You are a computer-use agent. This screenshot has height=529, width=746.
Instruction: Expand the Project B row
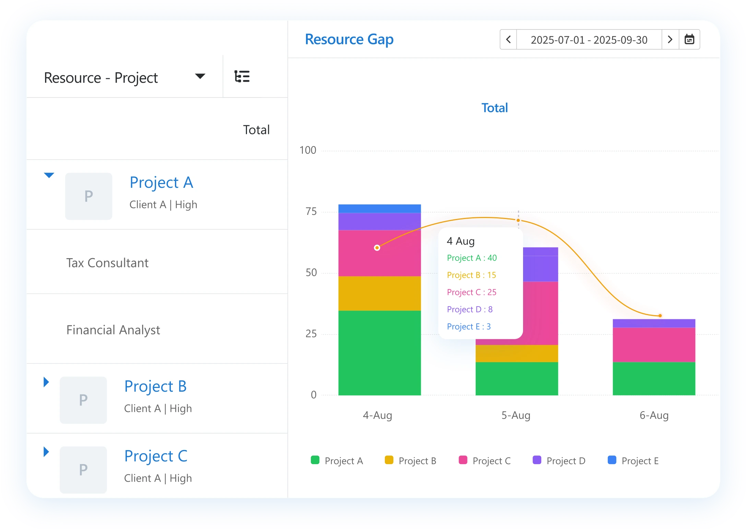coord(46,382)
